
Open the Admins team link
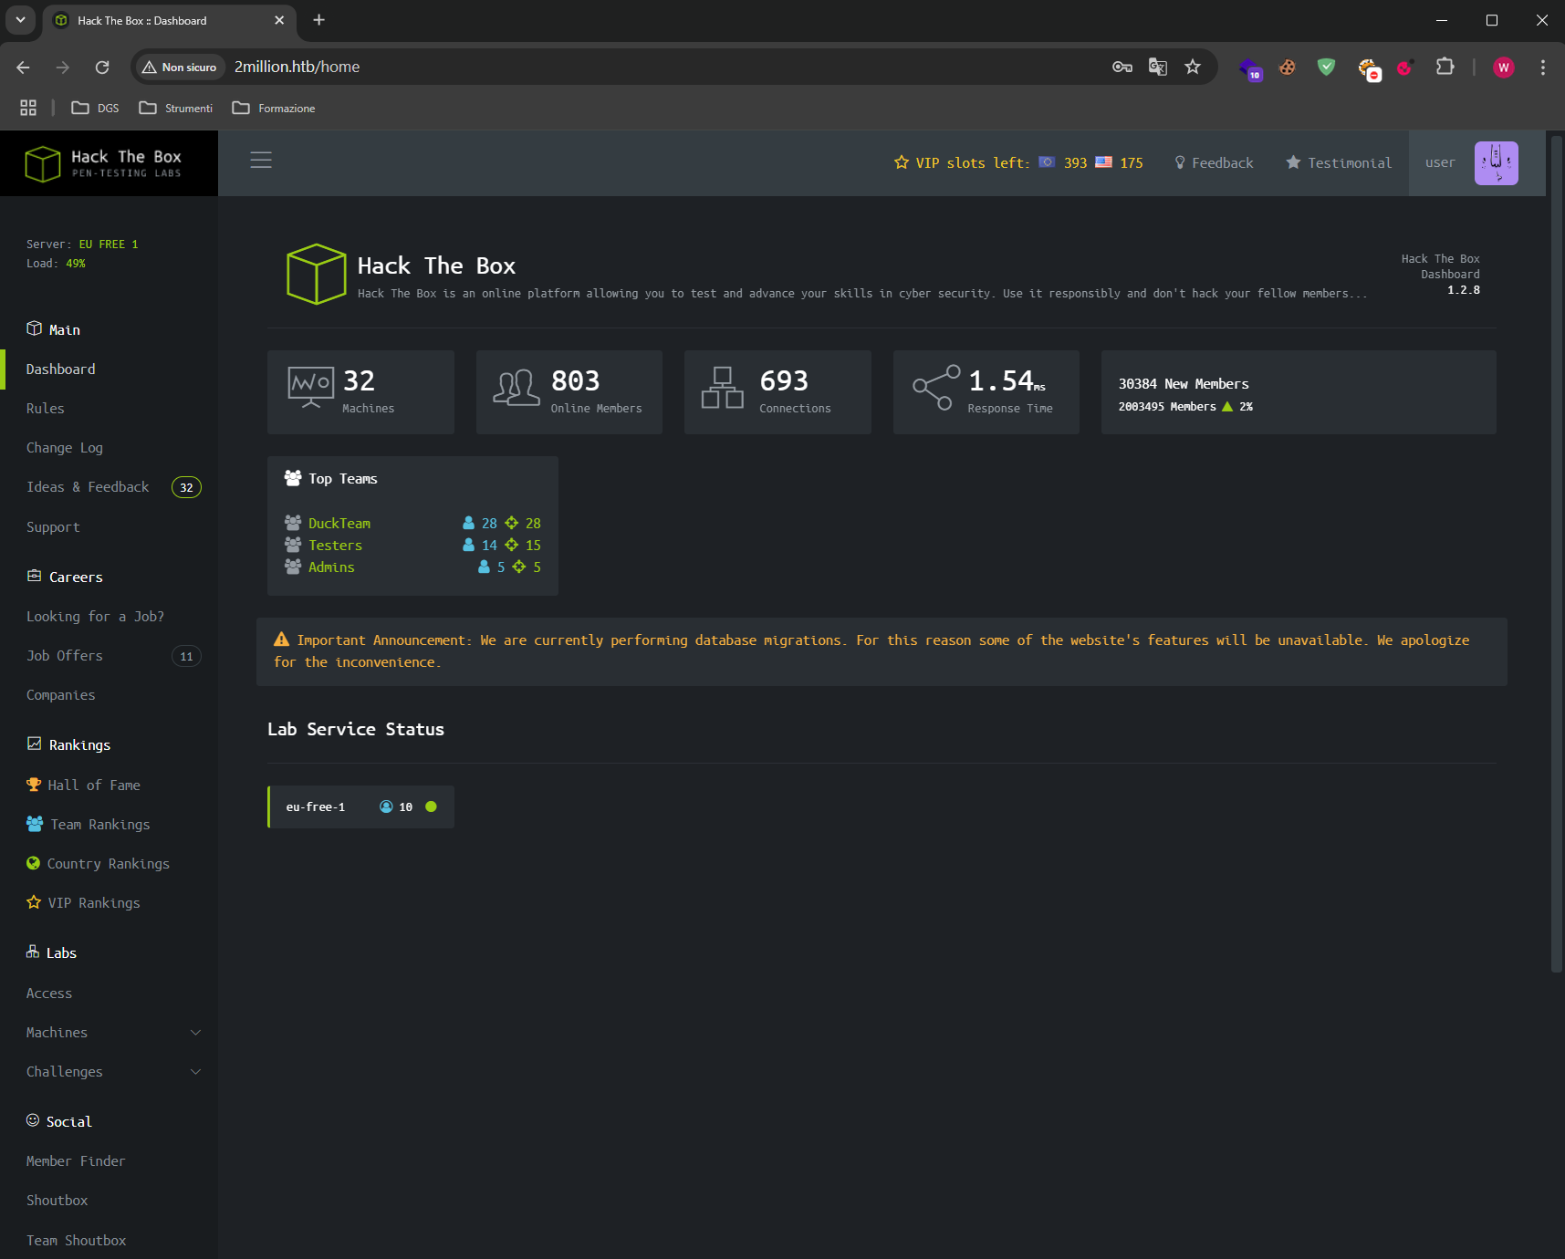click(331, 567)
